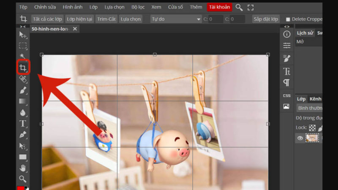
Task: Open the CSS panel icon
Action: 287,95
